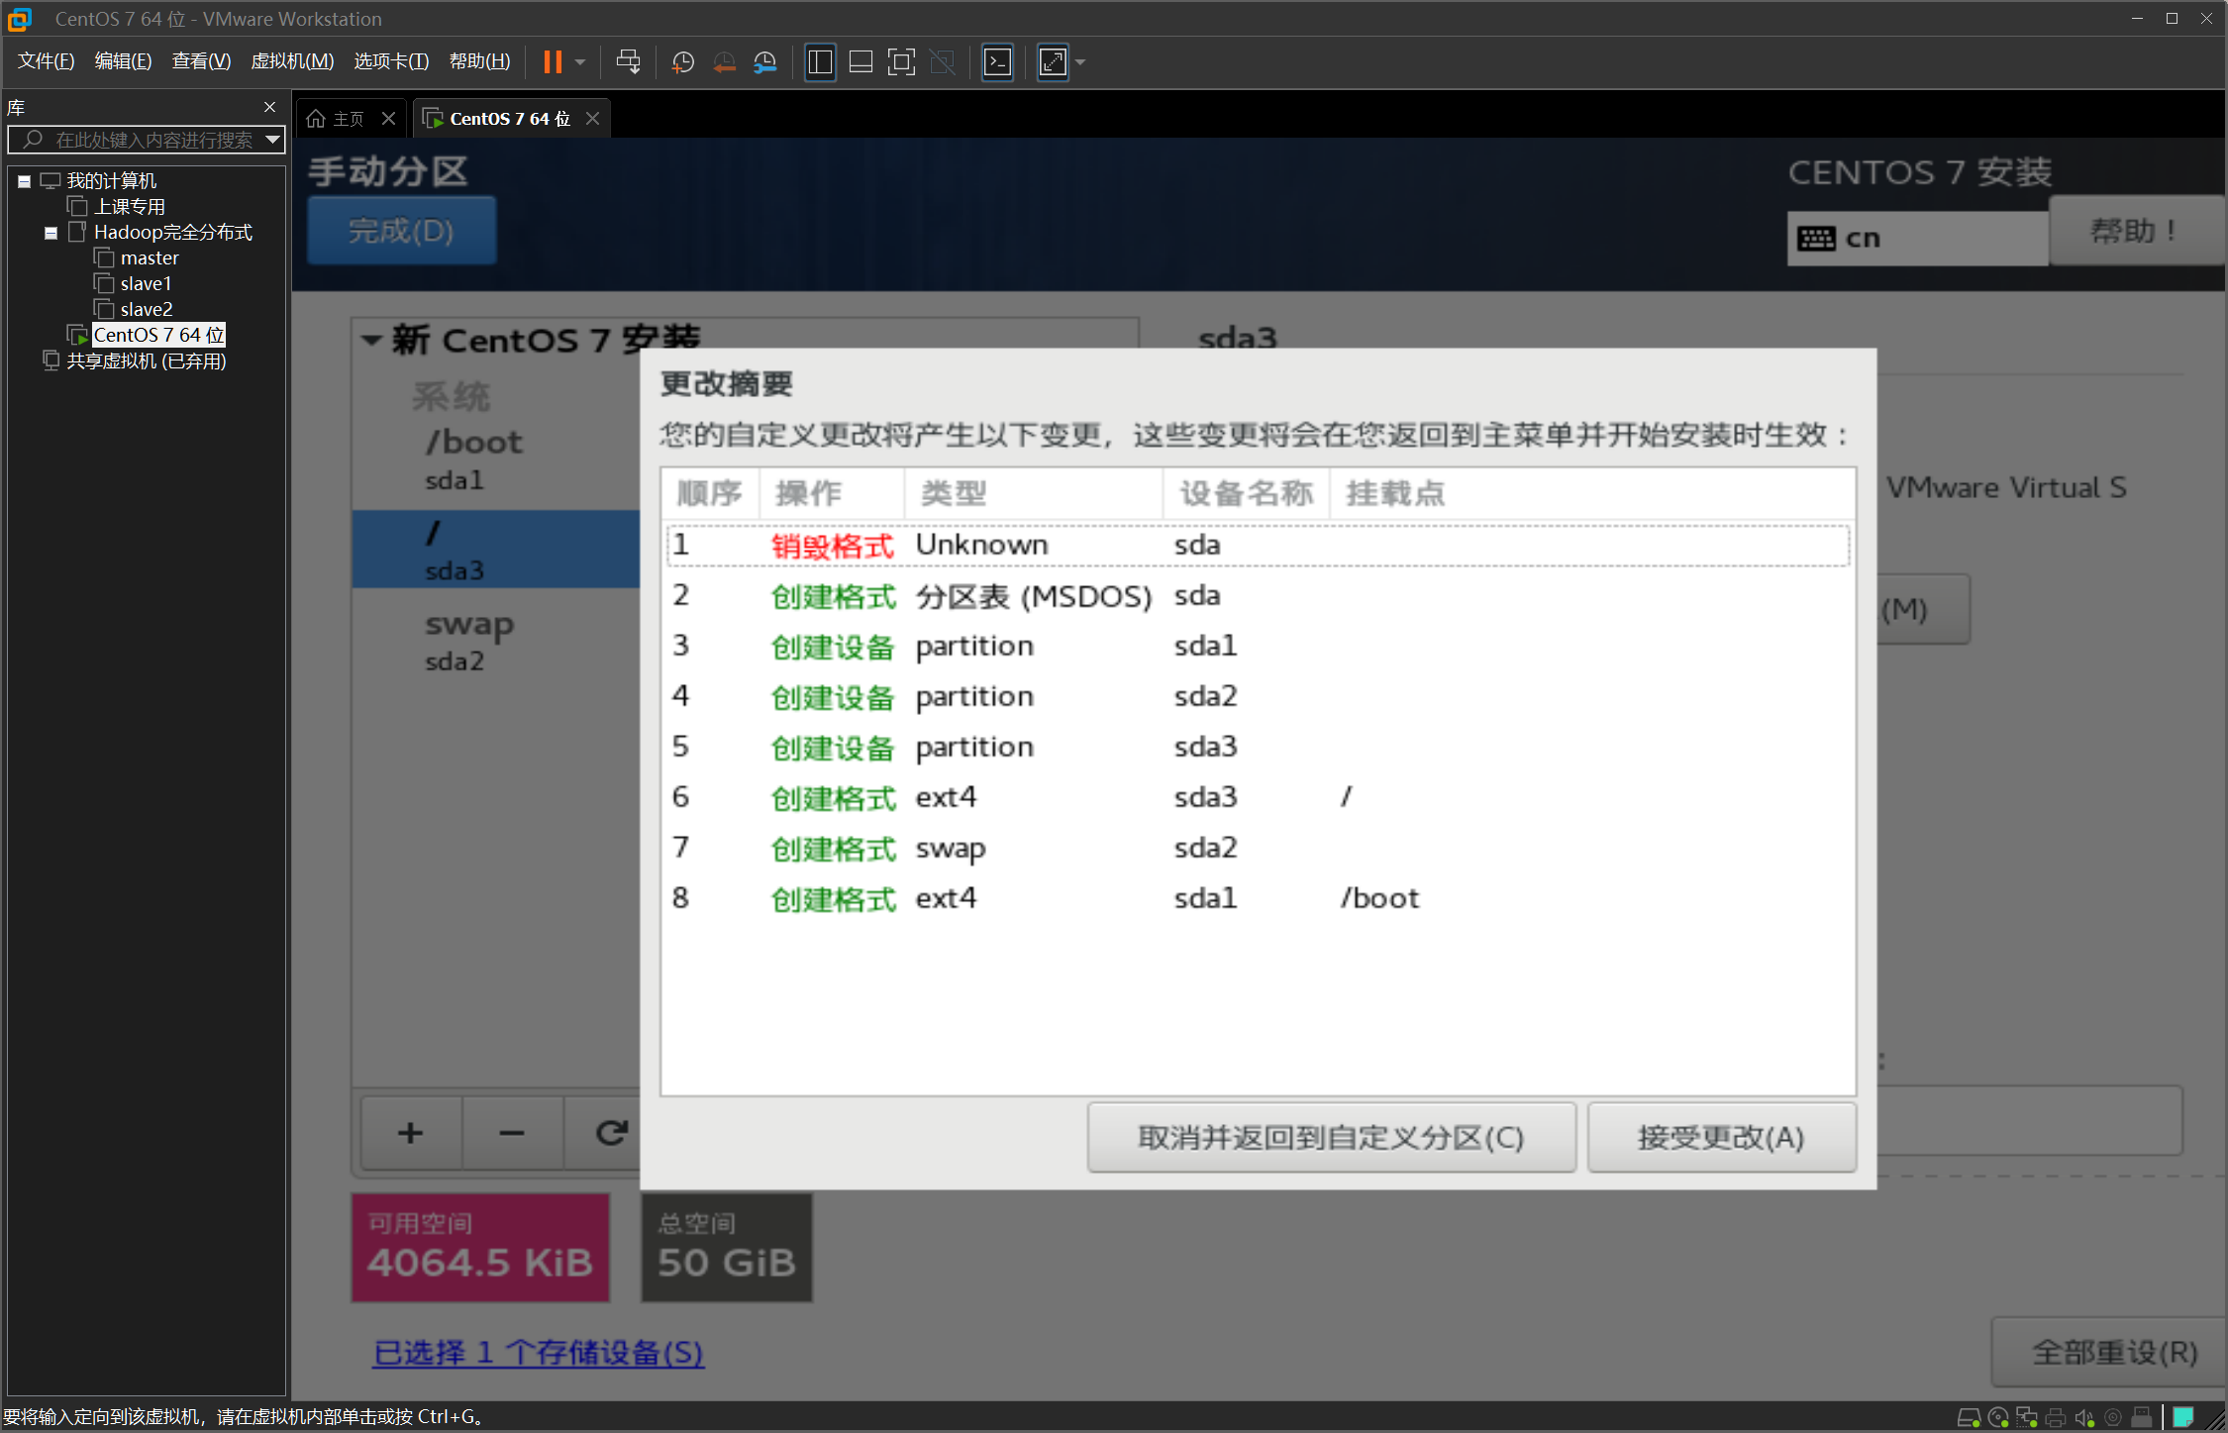Screen dimensions: 2228x1433
Task: Click the 顺序 column header
Action: click(x=710, y=493)
